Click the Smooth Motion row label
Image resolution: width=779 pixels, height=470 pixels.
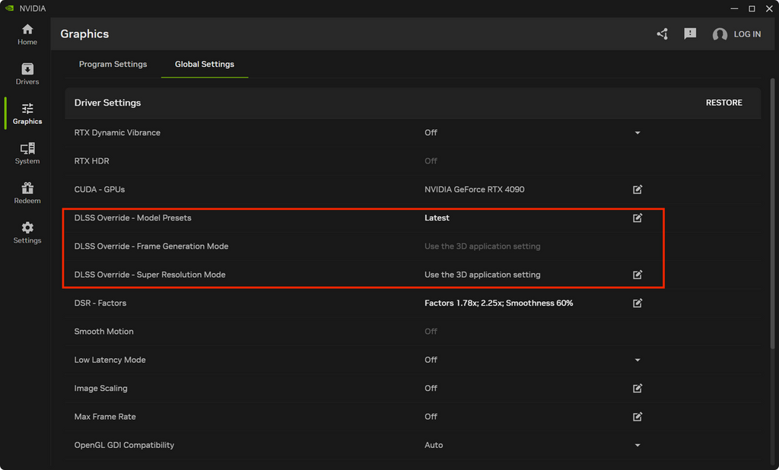[103, 332]
